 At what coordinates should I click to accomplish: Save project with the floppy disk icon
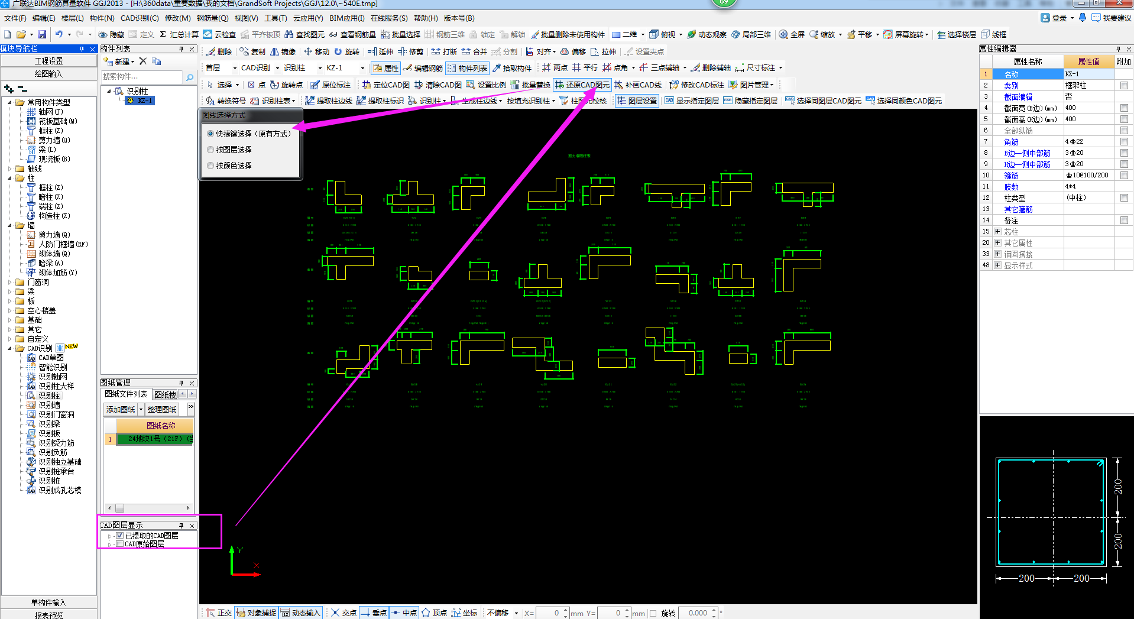(42, 34)
